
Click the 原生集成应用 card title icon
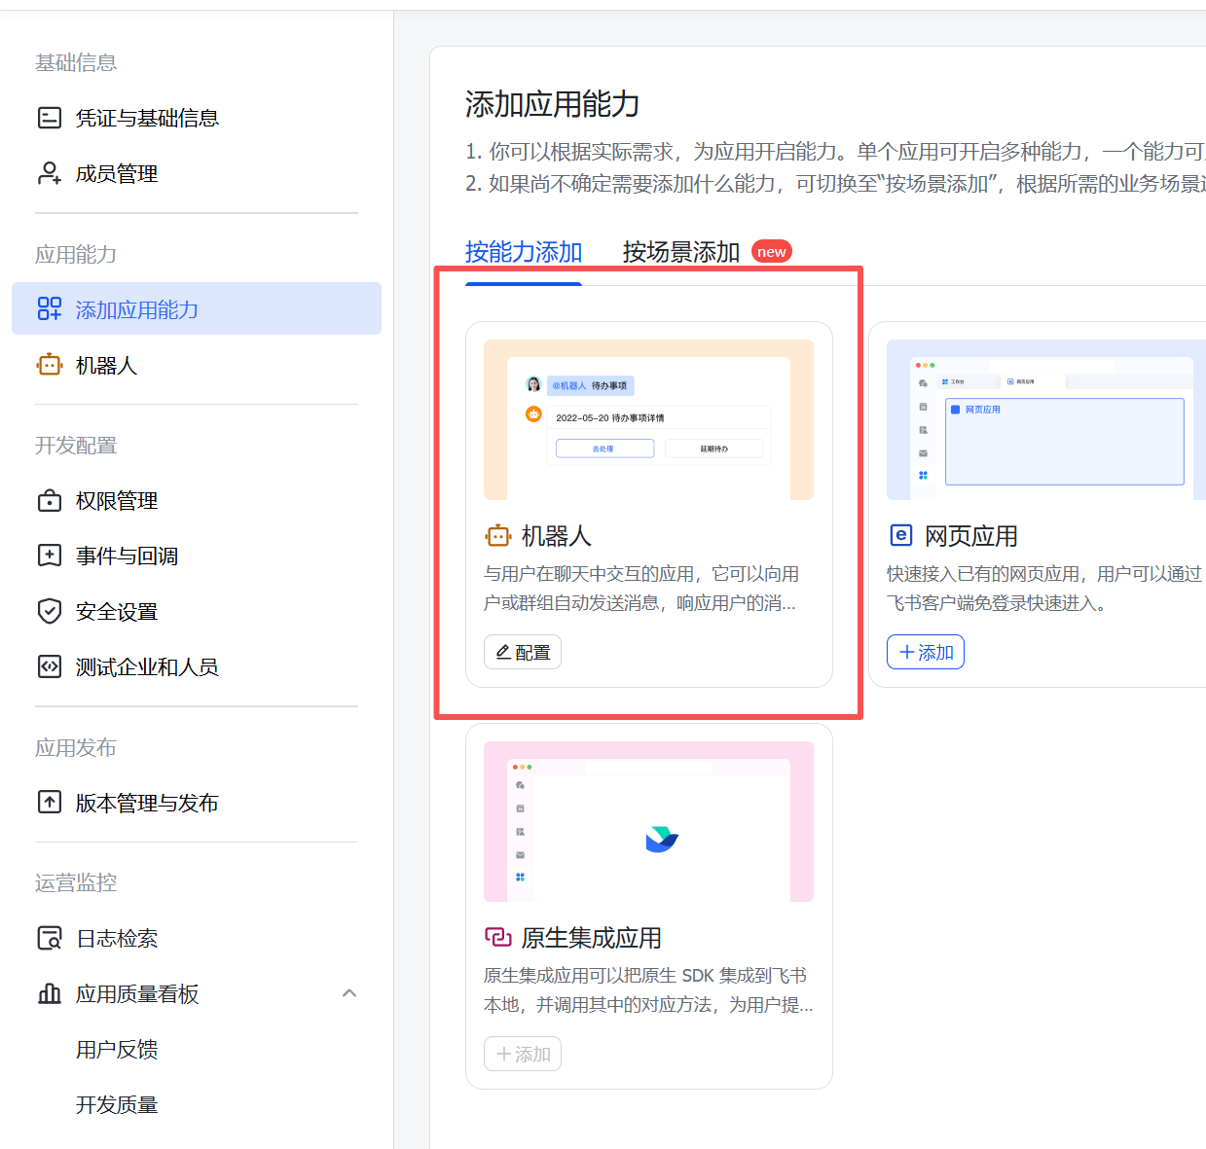point(497,937)
